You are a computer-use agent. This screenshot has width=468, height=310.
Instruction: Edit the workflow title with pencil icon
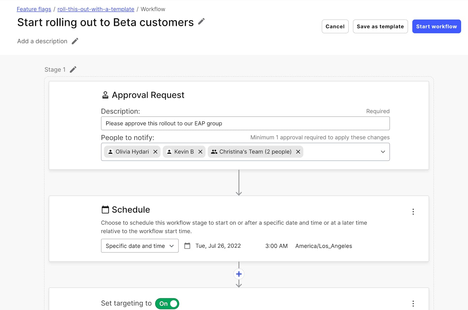coord(201,22)
